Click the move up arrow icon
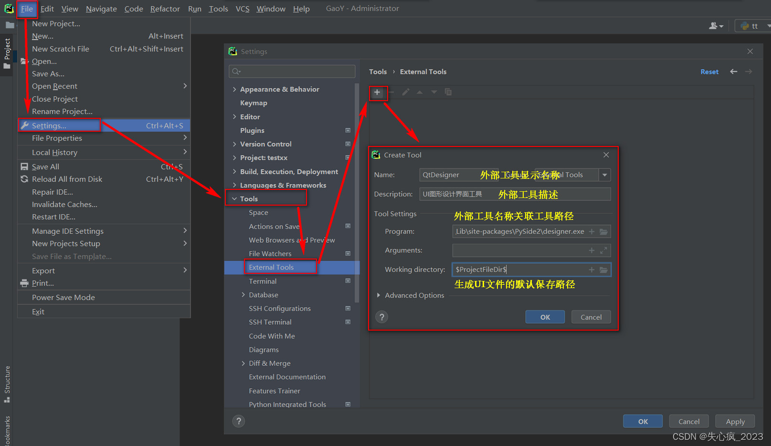The image size is (771, 446). 420,92
